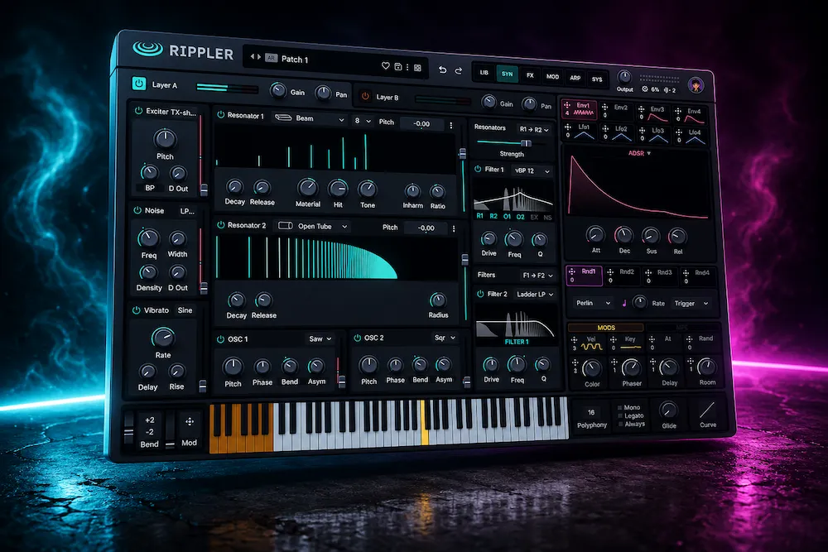Go to the next patch arrow
This screenshot has height=552, width=828.
(x=258, y=57)
